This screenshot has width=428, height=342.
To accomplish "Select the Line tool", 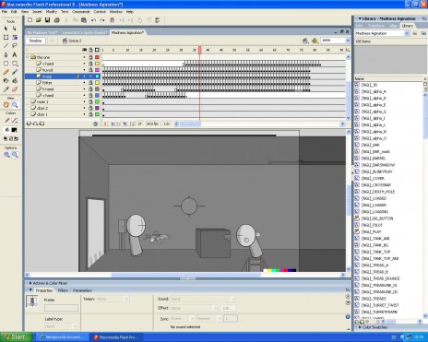I will pos(6,45).
